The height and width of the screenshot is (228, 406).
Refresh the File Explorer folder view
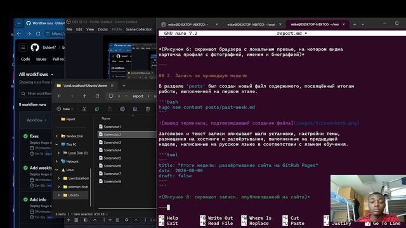(x=97, y=96)
